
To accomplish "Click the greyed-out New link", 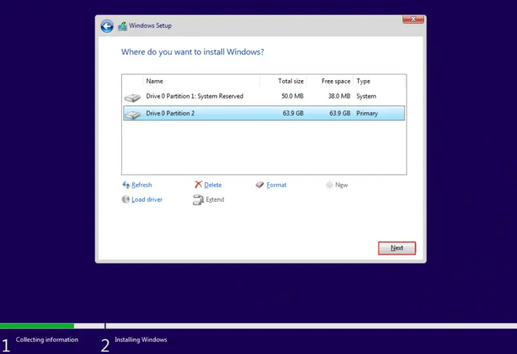I will pyautogui.click(x=341, y=185).
